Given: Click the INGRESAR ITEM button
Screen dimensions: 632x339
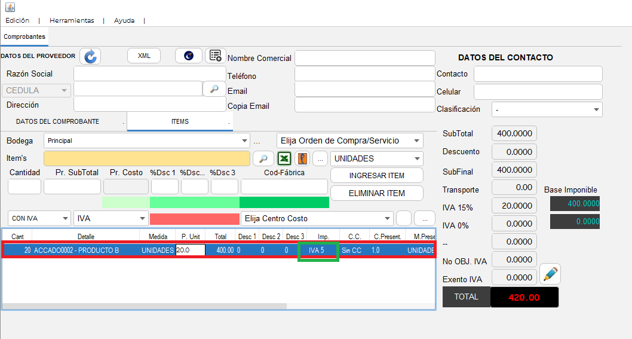Looking at the screenshot, I should (377, 176).
